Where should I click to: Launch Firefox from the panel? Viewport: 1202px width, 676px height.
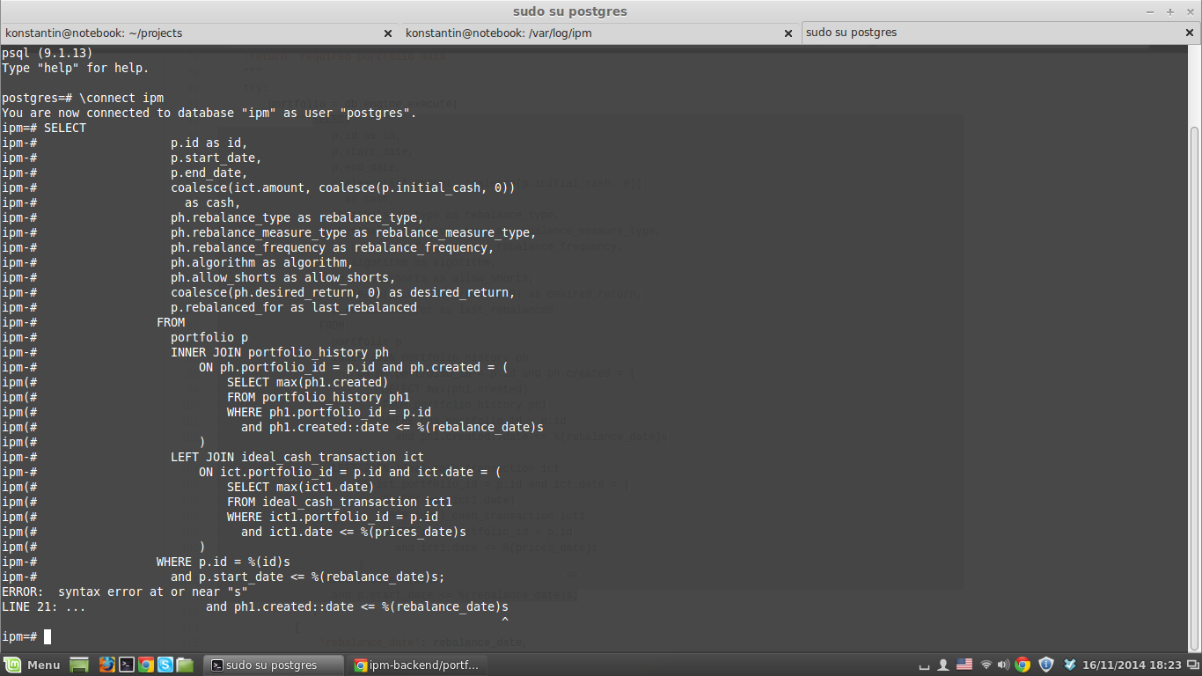pos(107,665)
